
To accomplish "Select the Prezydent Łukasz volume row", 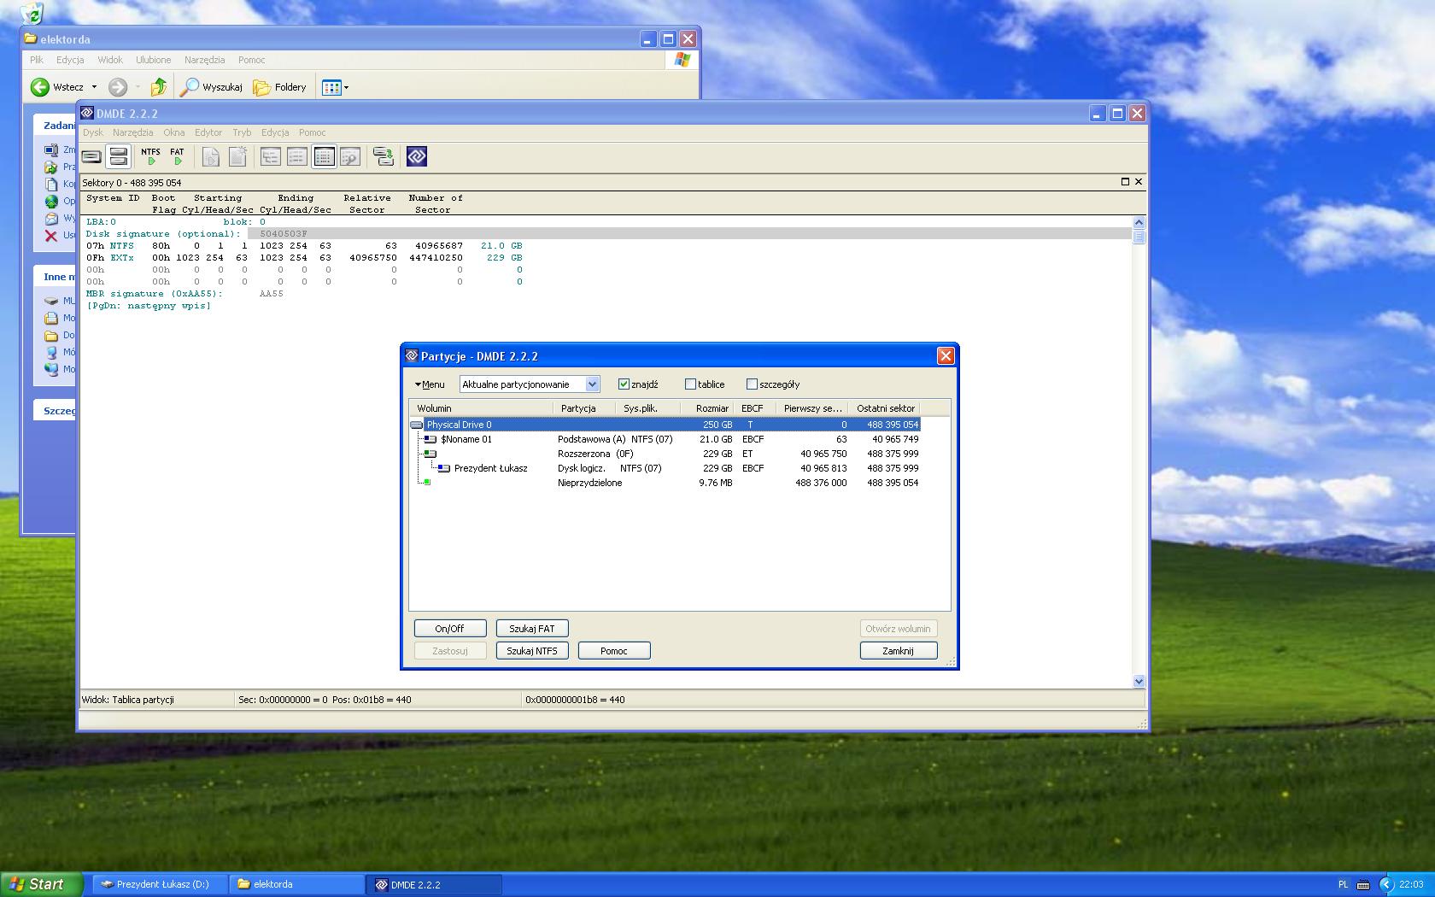I will click(x=665, y=468).
